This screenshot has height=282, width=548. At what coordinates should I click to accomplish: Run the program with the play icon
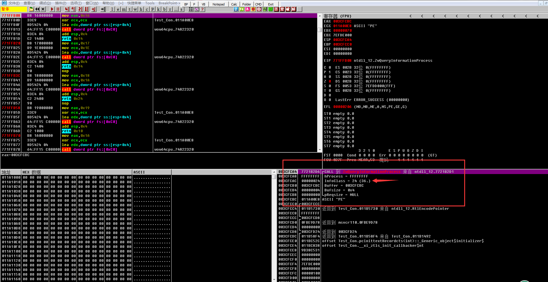coord(52,9)
